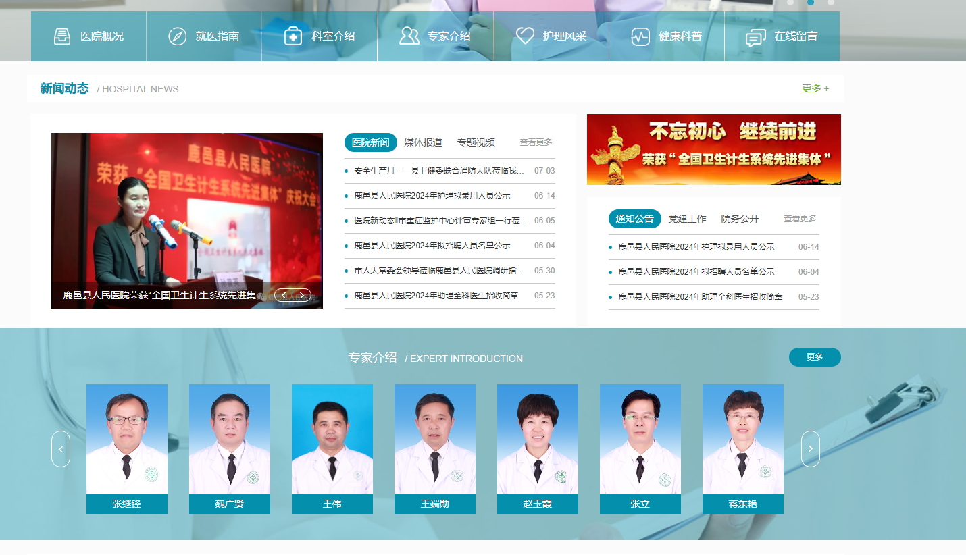
Task: Switch to 党建工作 tab
Action: click(688, 219)
